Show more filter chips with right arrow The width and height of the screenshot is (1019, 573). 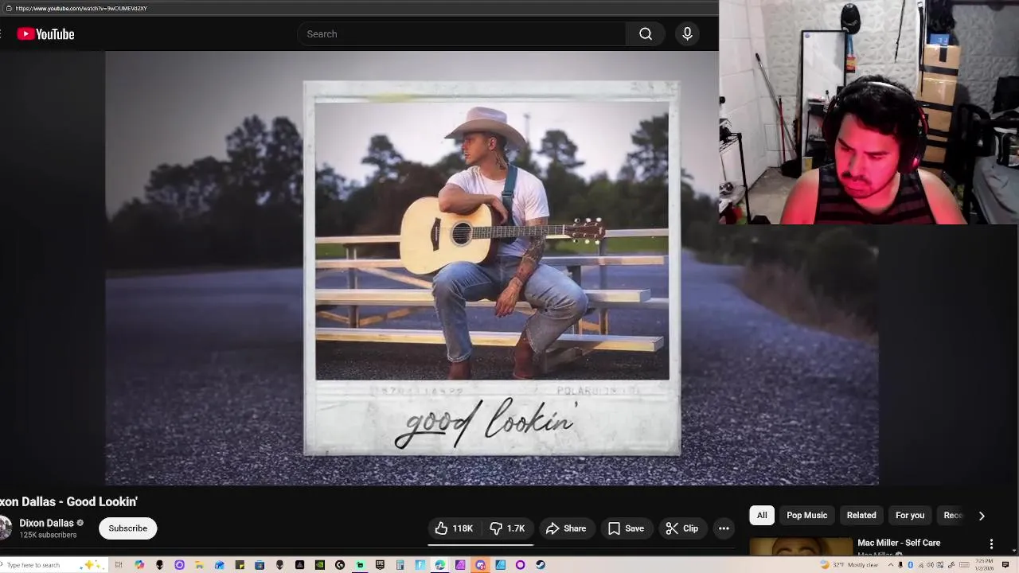[x=982, y=516]
